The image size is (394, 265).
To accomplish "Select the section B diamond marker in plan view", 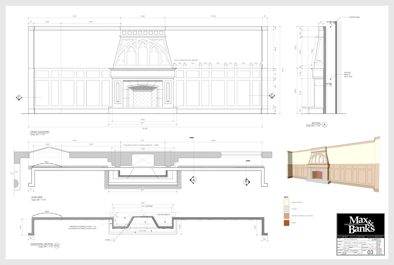I will point(246,182).
